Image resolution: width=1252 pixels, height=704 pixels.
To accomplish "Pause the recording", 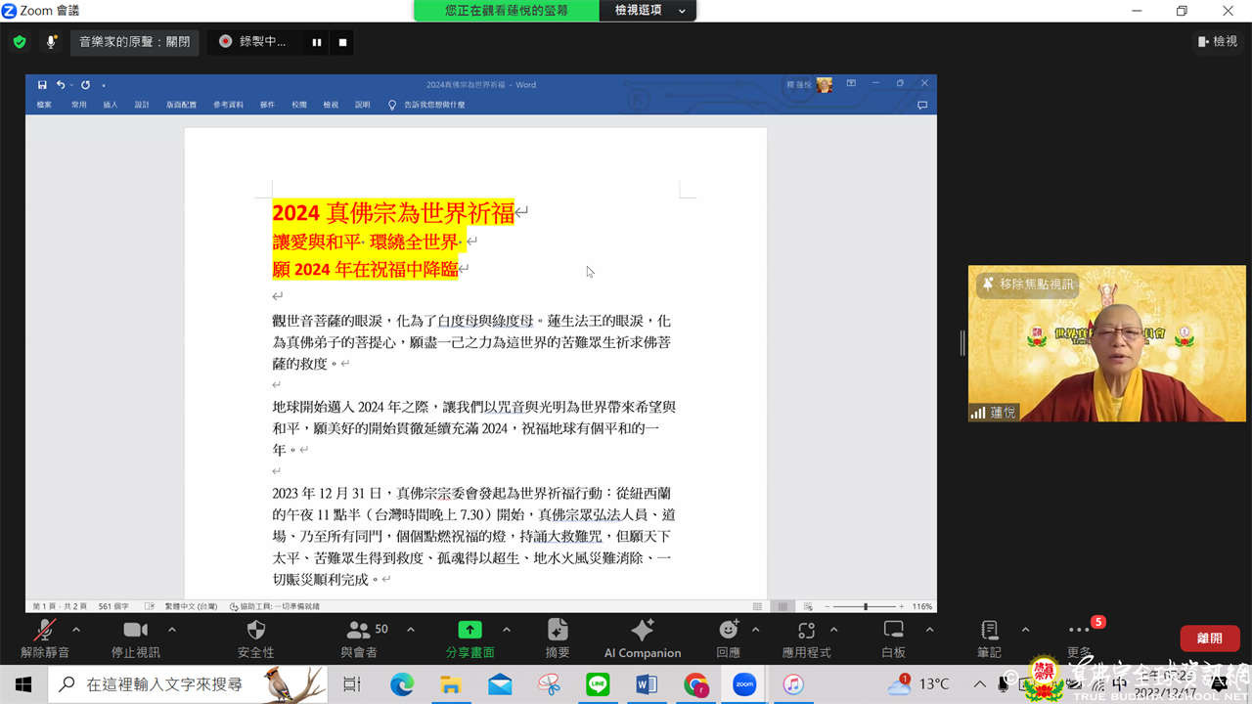I will coord(317,42).
